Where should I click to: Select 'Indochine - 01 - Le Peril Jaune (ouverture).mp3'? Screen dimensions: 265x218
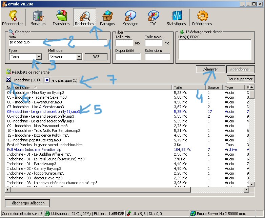coord(46,159)
